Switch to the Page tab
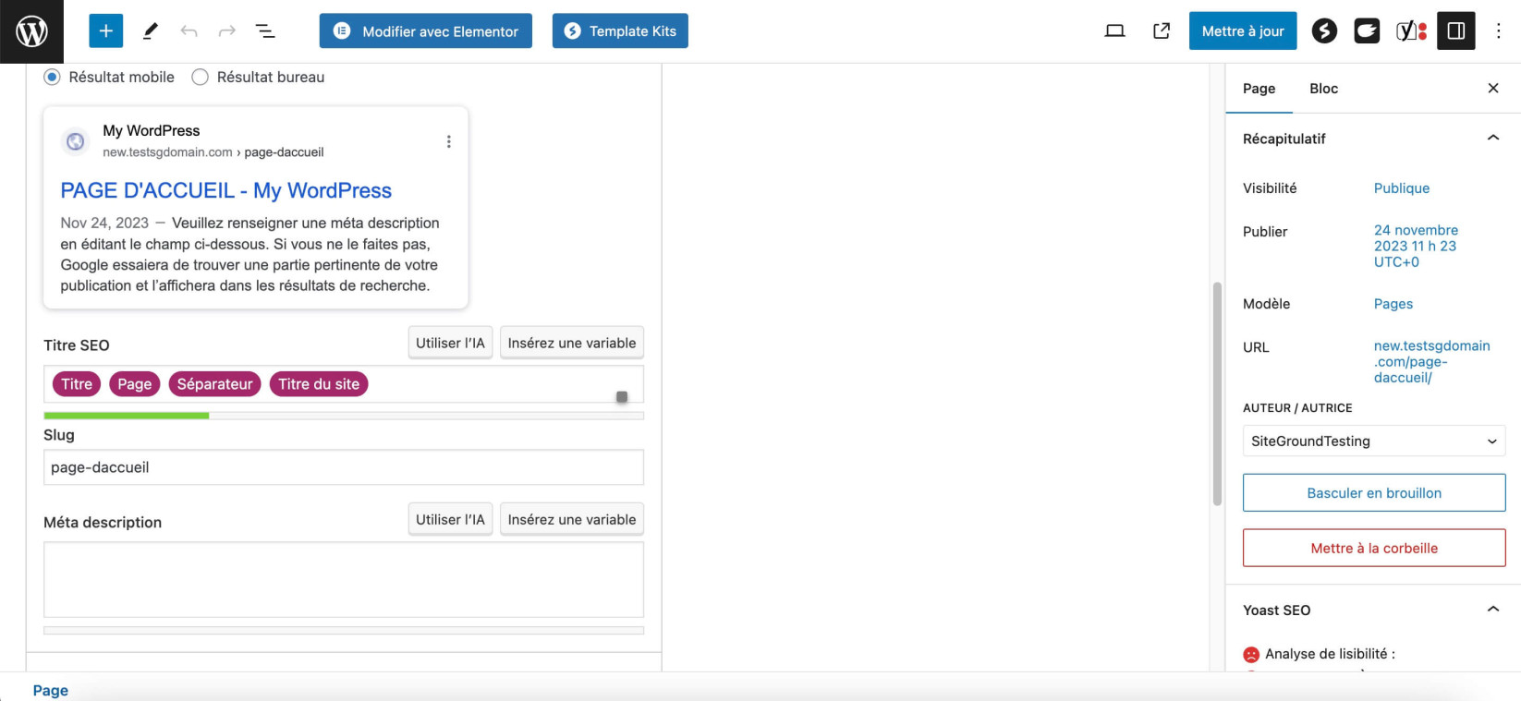 pyautogui.click(x=1259, y=89)
